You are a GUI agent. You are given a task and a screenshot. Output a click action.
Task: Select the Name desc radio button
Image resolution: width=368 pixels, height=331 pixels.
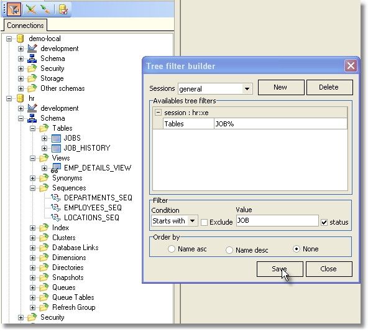coord(229,250)
